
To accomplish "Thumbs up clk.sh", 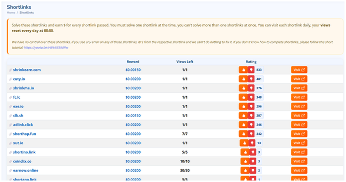I will point(243,116).
